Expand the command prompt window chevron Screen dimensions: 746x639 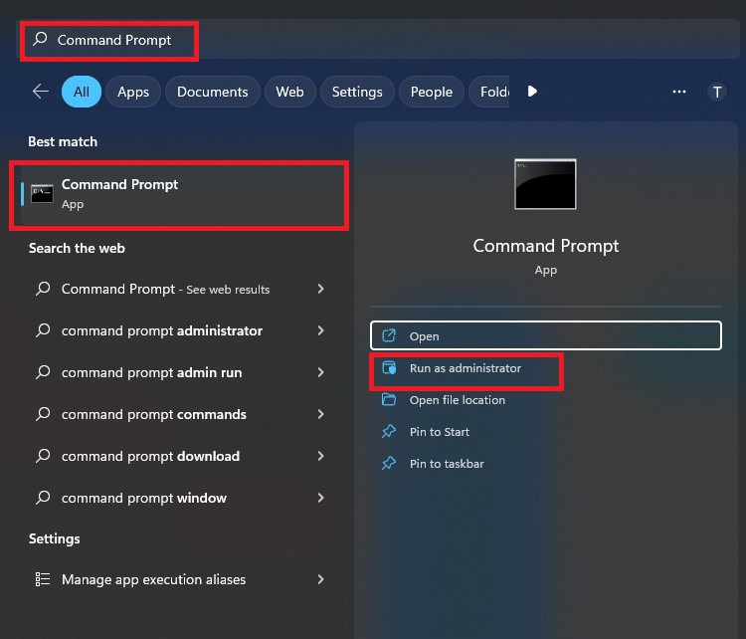click(320, 498)
